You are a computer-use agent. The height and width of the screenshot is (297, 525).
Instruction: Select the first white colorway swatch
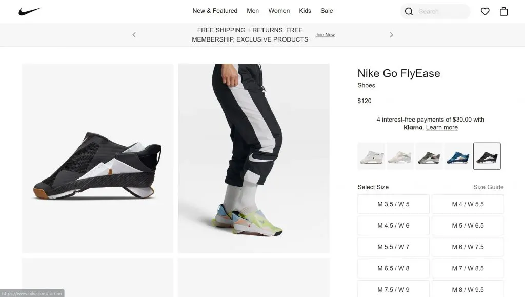click(x=371, y=156)
